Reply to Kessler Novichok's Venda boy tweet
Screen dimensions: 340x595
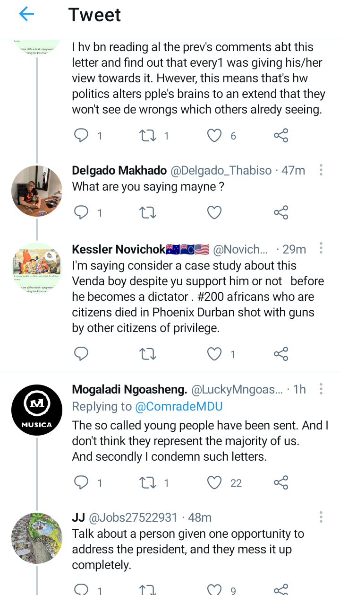82,354
